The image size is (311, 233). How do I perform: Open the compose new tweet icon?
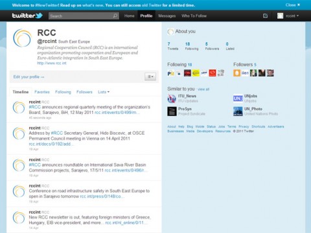(266, 16)
